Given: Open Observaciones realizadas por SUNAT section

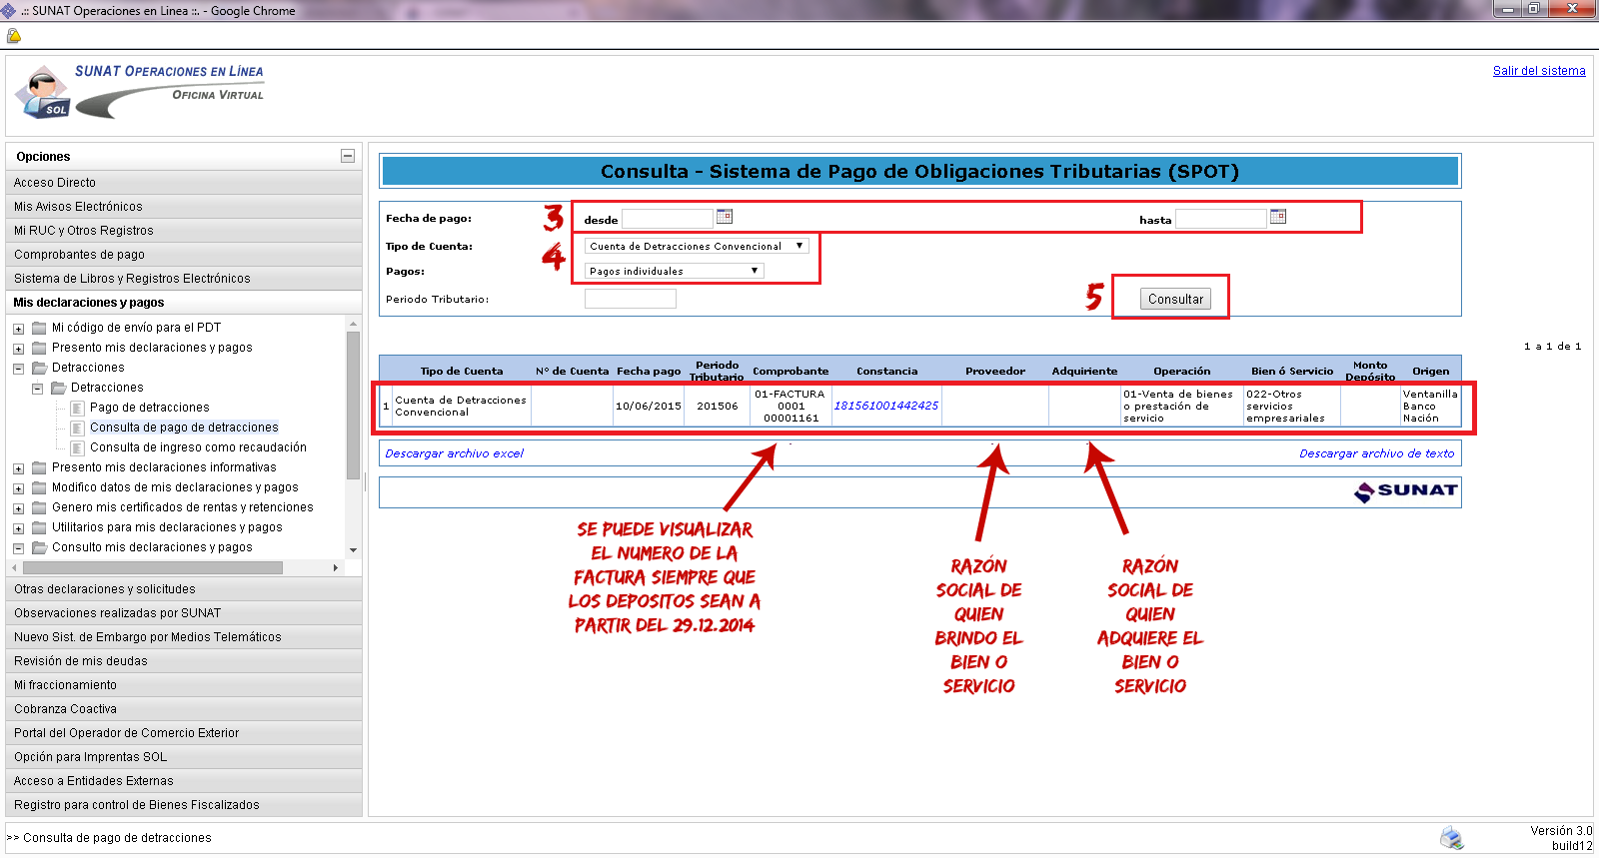Looking at the screenshot, I should [x=184, y=613].
